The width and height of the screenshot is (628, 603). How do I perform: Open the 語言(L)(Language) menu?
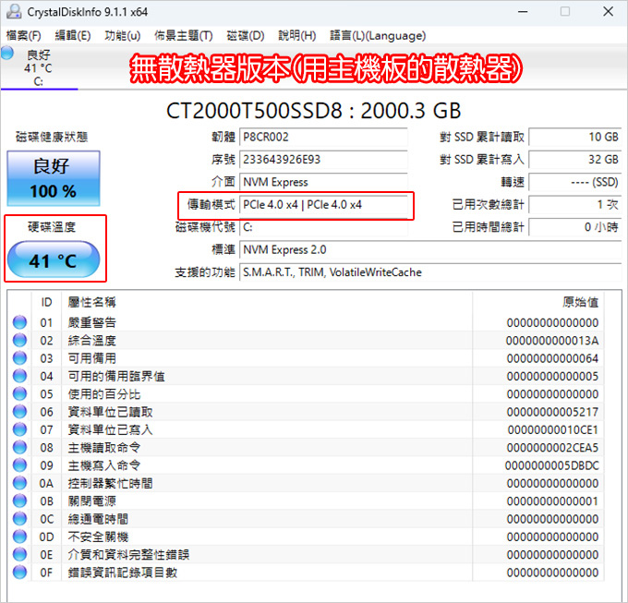(x=378, y=36)
